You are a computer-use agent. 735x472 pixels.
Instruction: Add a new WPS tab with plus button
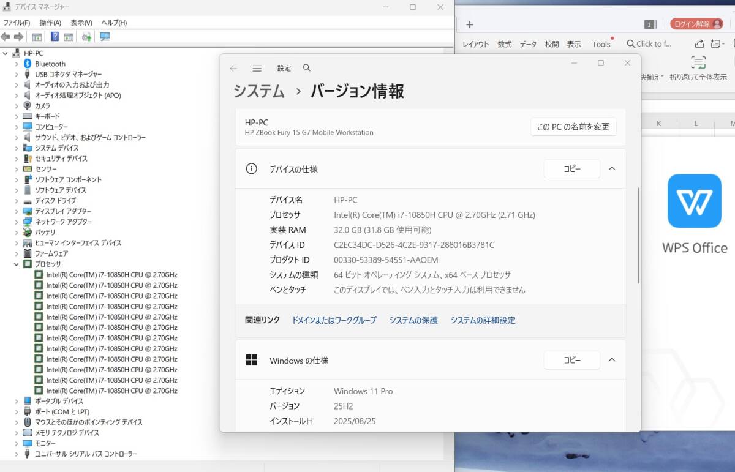pyautogui.click(x=470, y=24)
